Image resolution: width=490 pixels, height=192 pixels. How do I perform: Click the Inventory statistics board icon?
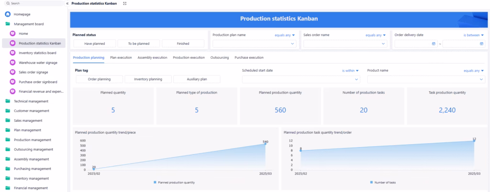[x=13, y=53]
